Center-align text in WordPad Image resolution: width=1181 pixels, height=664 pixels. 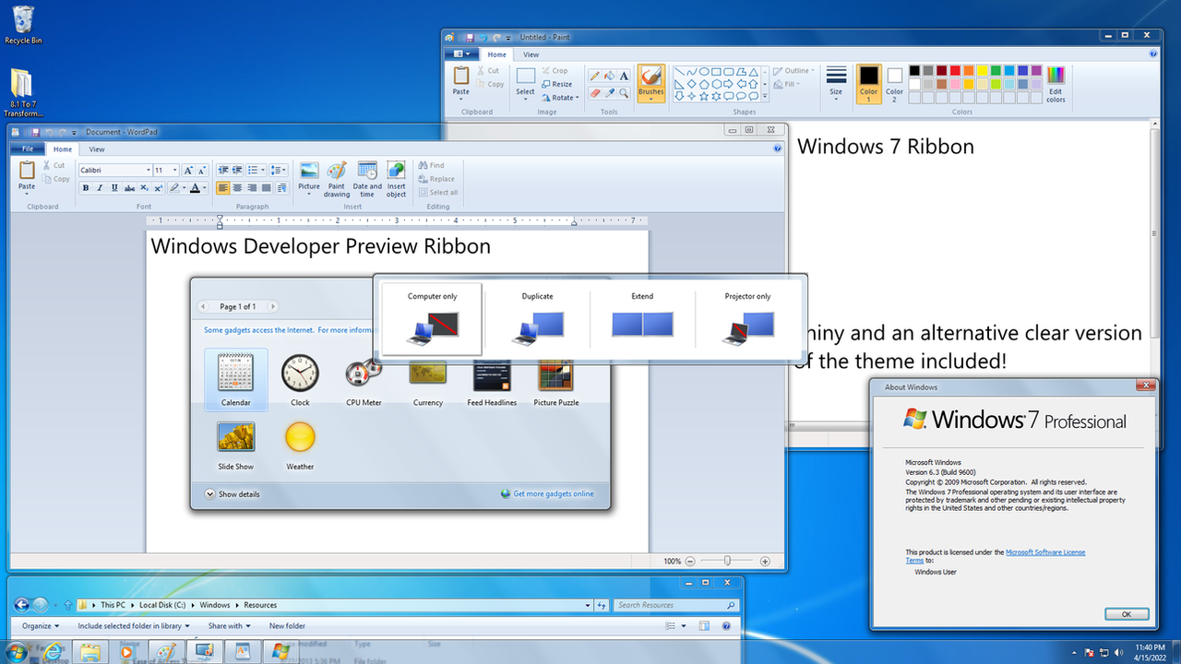tap(237, 188)
